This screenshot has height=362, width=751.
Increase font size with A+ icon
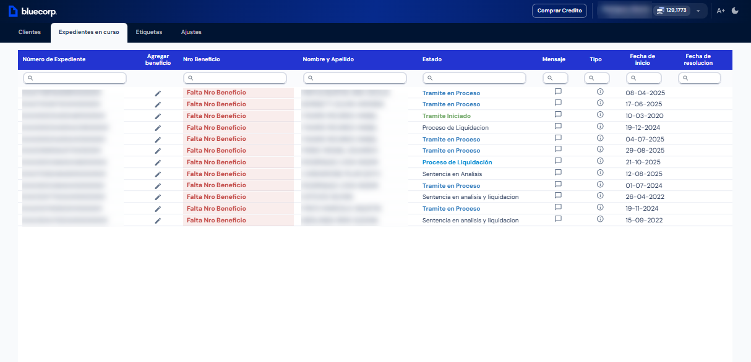tap(721, 11)
